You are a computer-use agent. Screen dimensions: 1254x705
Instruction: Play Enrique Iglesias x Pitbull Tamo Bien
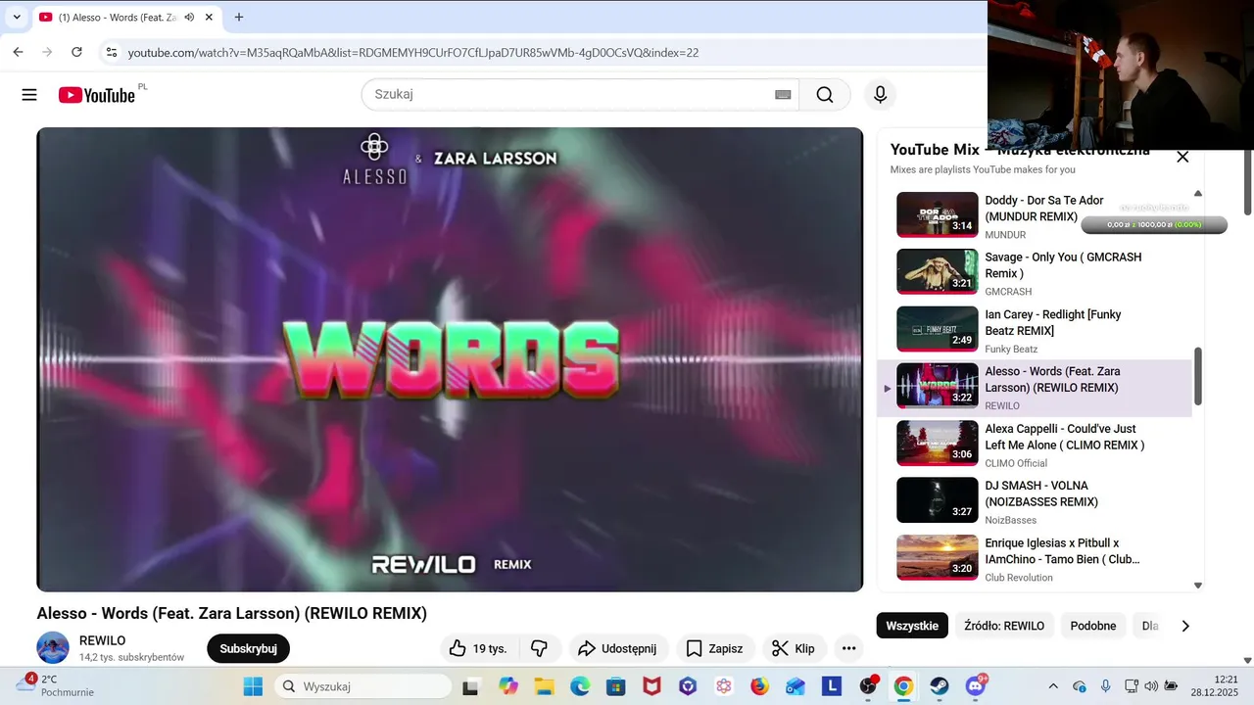click(x=1034, y=558)
